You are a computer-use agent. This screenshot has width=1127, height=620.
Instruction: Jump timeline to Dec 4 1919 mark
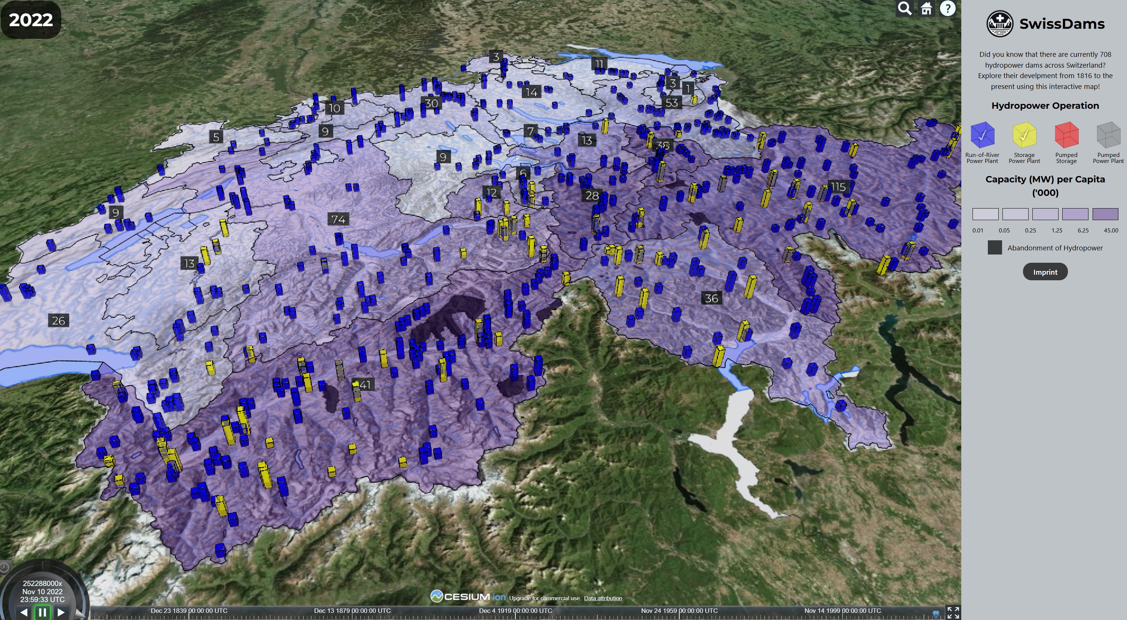515,611
